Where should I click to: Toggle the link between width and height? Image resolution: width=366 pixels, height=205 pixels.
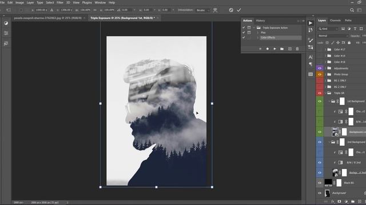(x=95, y=10)
